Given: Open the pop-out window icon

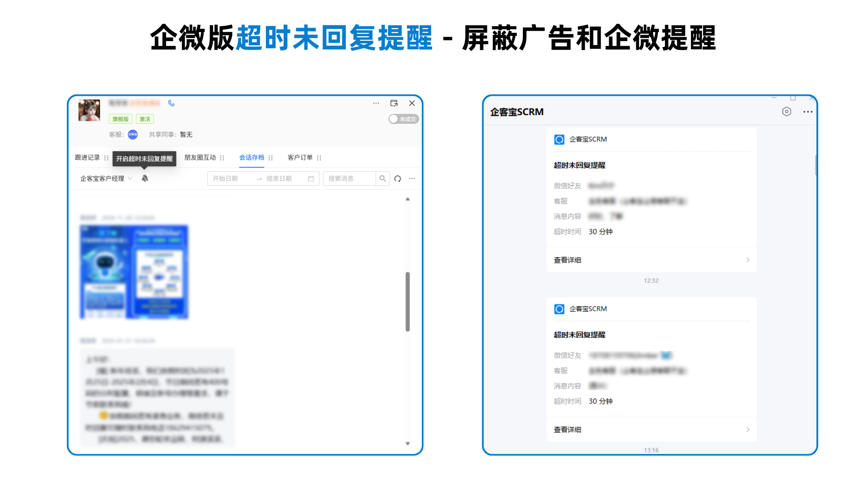Looking at the screenshot, I should coord(394,103).
